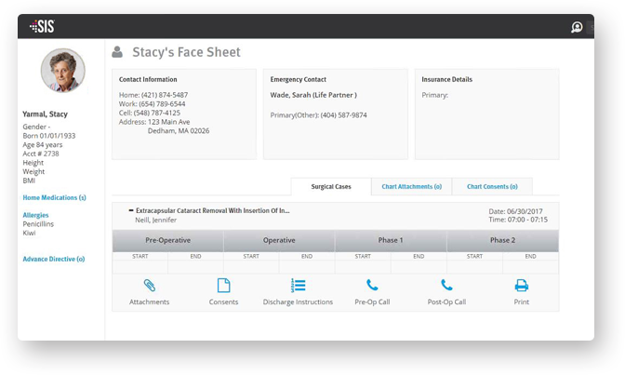Click the Phase 1 header

click(x=391, y=241)
